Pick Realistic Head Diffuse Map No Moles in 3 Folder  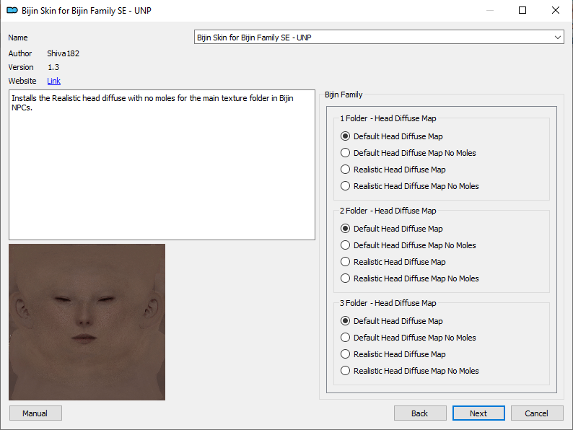point(409,371)
